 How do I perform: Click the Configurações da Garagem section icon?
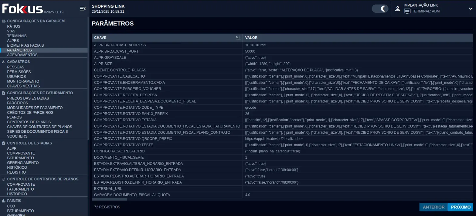[x=4, y=21]
